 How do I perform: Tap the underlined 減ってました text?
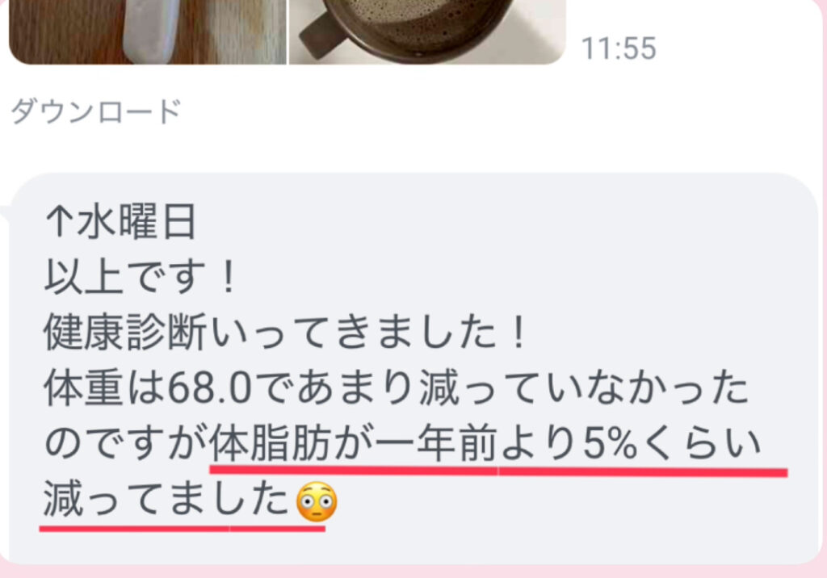[166, 500]
